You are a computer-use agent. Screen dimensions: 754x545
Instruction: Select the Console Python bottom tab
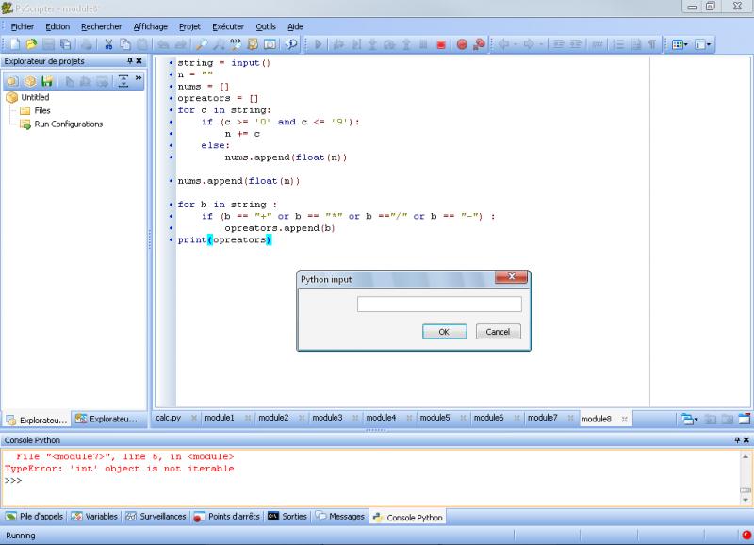click(x=408, y=517)
